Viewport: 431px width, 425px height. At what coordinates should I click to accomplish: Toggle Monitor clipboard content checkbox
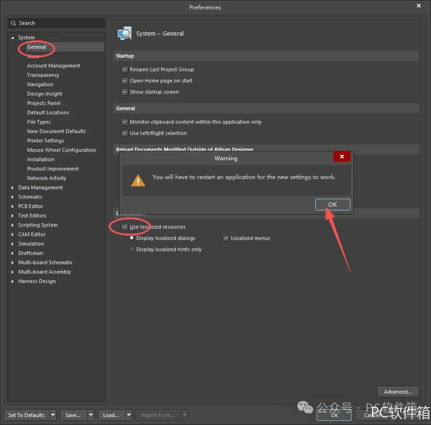click(x=125, y=122)
